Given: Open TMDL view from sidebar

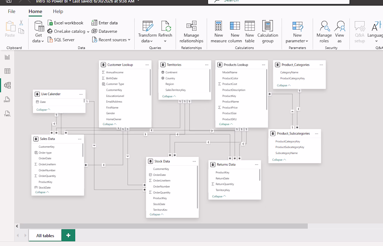Looking at the screenshot, I should pos(7,114).
